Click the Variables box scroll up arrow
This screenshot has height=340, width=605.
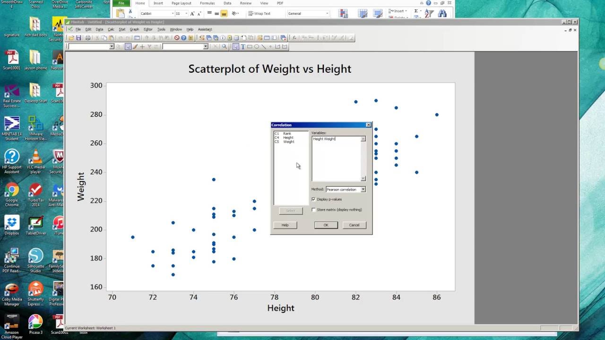[363, 139]
